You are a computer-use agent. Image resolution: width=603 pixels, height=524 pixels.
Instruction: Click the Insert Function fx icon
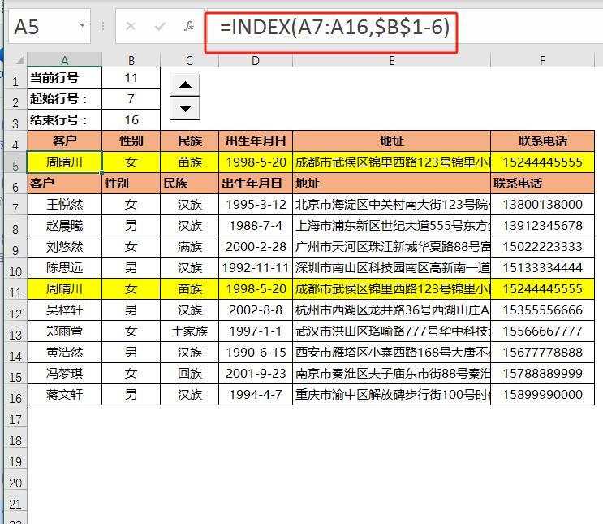tap(189, 26)
